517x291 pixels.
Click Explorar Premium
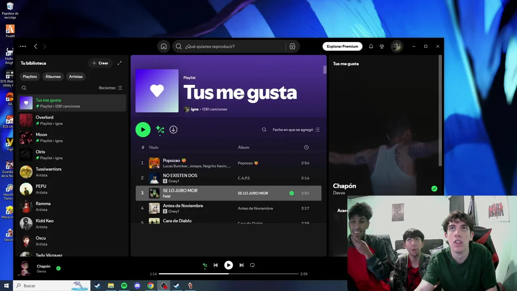tap(343, 46)
